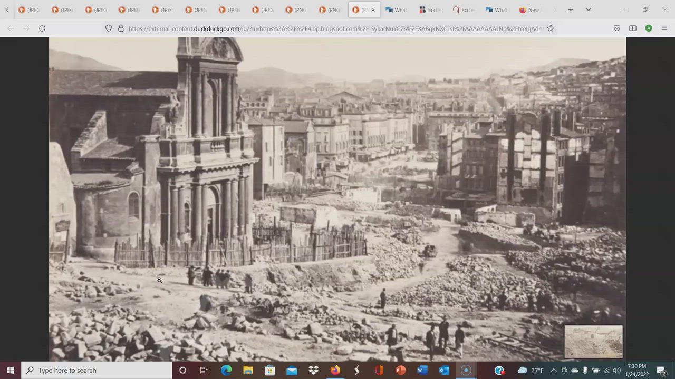Open PowerPoint from the taskbar
The height and width of the screenshot is (379, 675).
[x=400, y=370]
